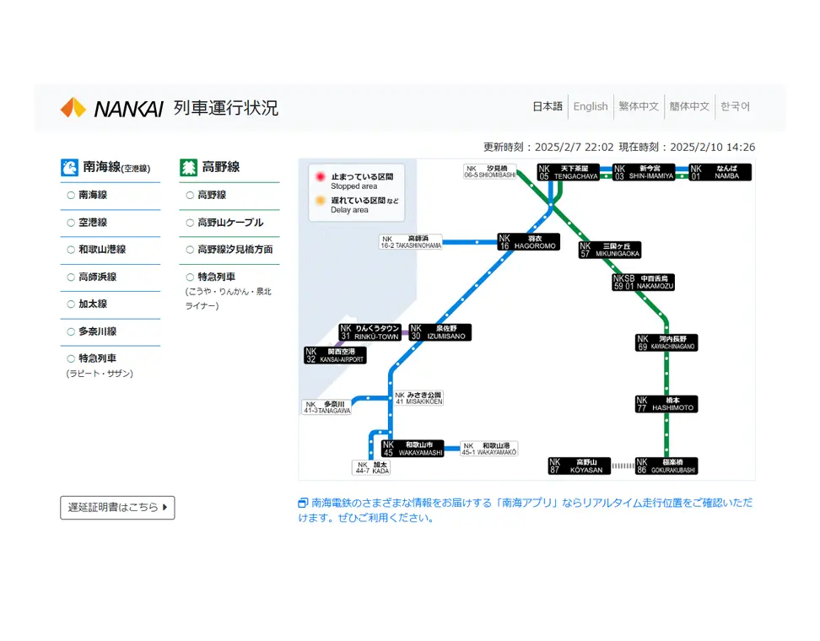Select the 多奈川線 radio button

(x=71, y=331)
